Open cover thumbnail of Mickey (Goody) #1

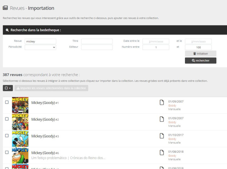point(20,105)
